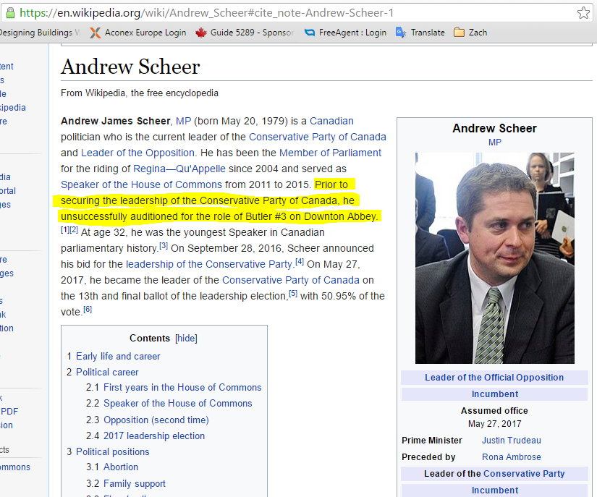Open the Designing Buildings bookmark
Screen dimensions: 597x497
coord(40,33)
